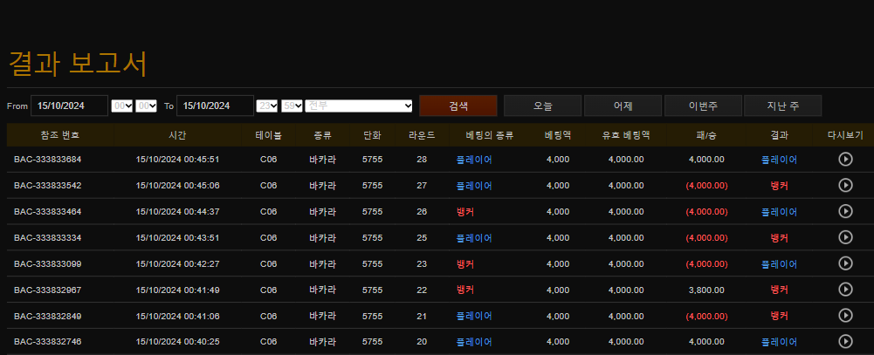The width and height of the screenshot is (874, 355).
Task: Play back round 26 result
Action: click(x=844, y=211)
